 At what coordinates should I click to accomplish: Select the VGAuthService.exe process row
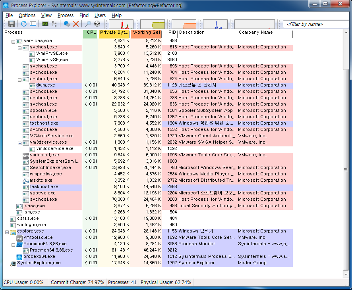[148, 136]
